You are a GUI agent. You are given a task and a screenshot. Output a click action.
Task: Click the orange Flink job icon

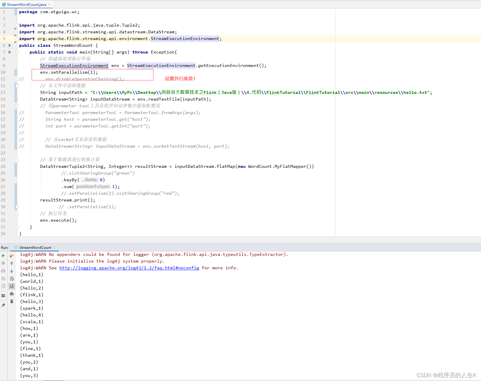pyautogui.click(x=12, y=256)
